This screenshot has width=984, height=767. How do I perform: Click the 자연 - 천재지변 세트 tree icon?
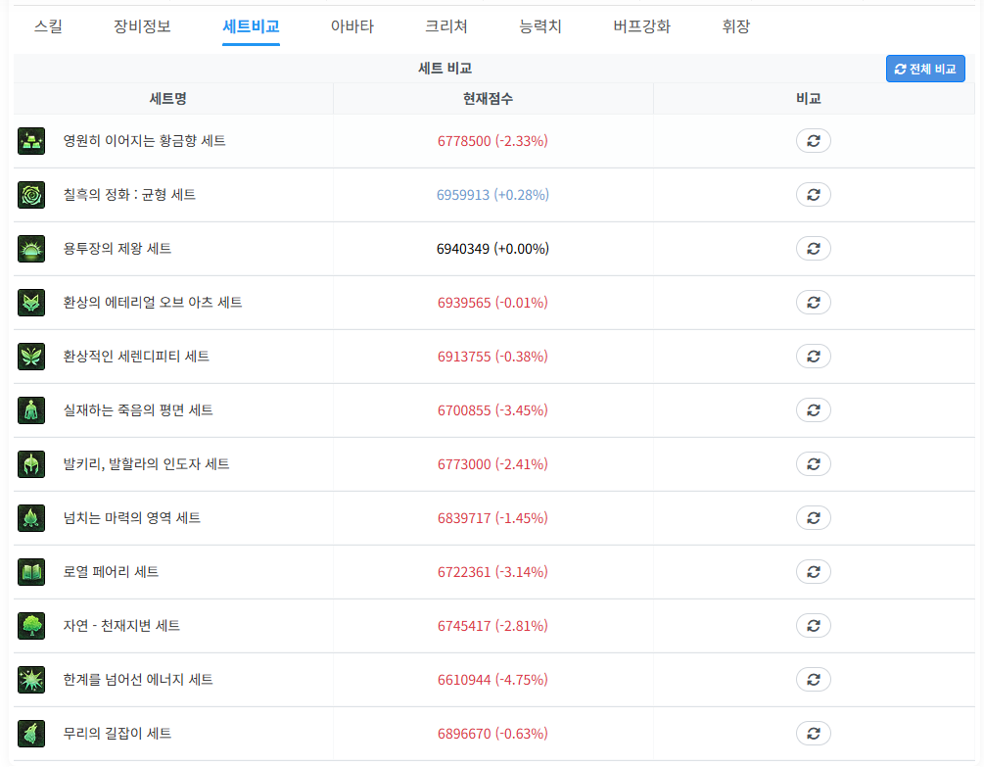[31, 626]
